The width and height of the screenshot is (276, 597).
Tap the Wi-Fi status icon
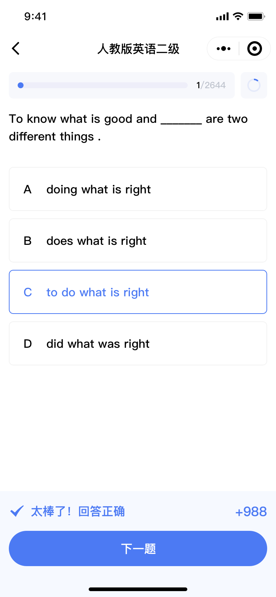click(x=238, y=16)
